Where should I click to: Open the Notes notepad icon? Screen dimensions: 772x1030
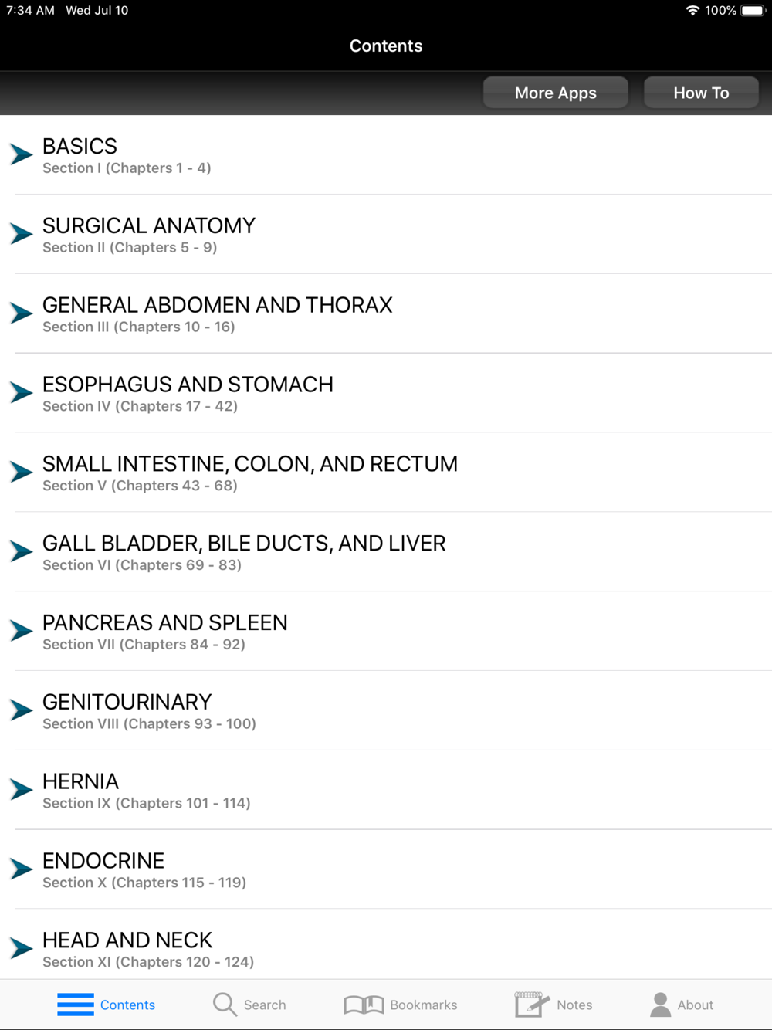click(x=532, y=1005)
